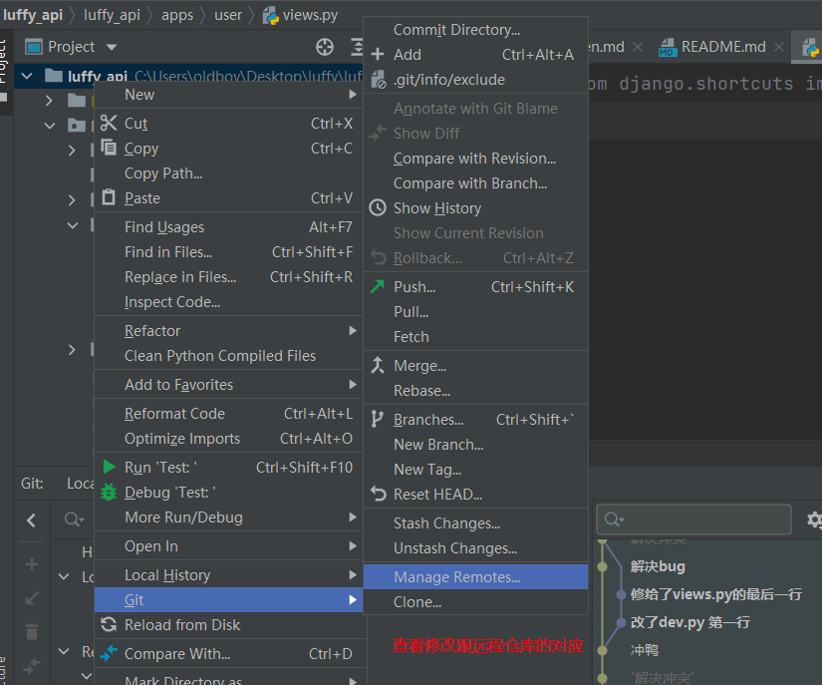
Task: Expand the Refactor submenu arrow
Action: click(x=353, y=330)
